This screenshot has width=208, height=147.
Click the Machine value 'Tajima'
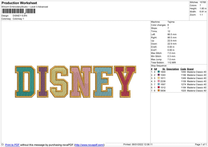click(171, 22)
